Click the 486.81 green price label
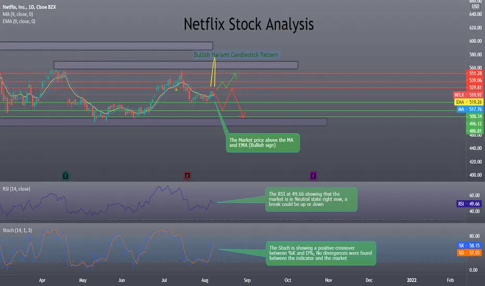Image resolution: width=485 pixels, height=286 pixels. [475, 131]
